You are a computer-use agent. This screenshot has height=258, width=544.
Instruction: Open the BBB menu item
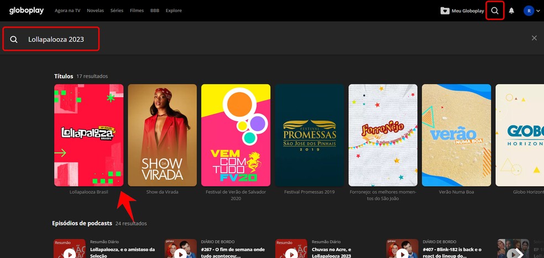[x=155, y=10]
